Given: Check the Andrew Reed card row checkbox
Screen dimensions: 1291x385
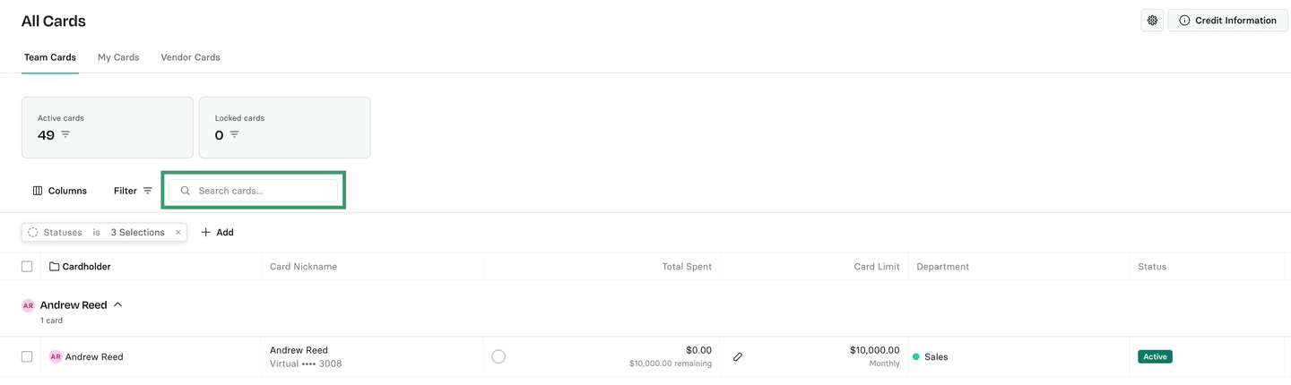Looking at the screenshot, I should click(x=27, y=356).
